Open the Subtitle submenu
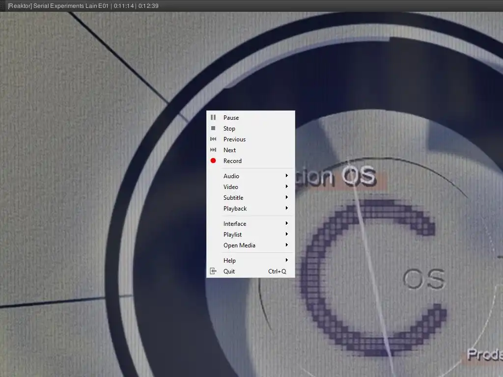The width and height of the screenshot is (503, 377). pos(251,198)
